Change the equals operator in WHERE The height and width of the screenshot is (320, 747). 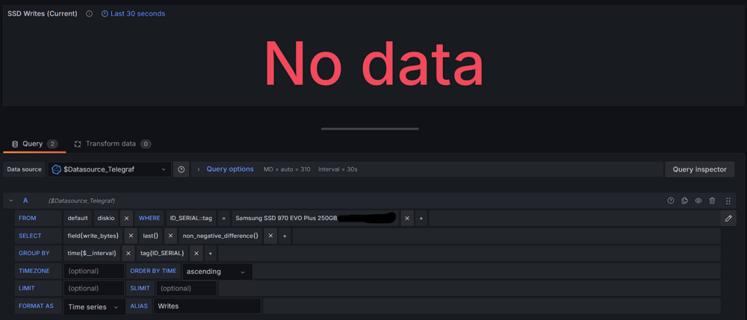(224, 219)
